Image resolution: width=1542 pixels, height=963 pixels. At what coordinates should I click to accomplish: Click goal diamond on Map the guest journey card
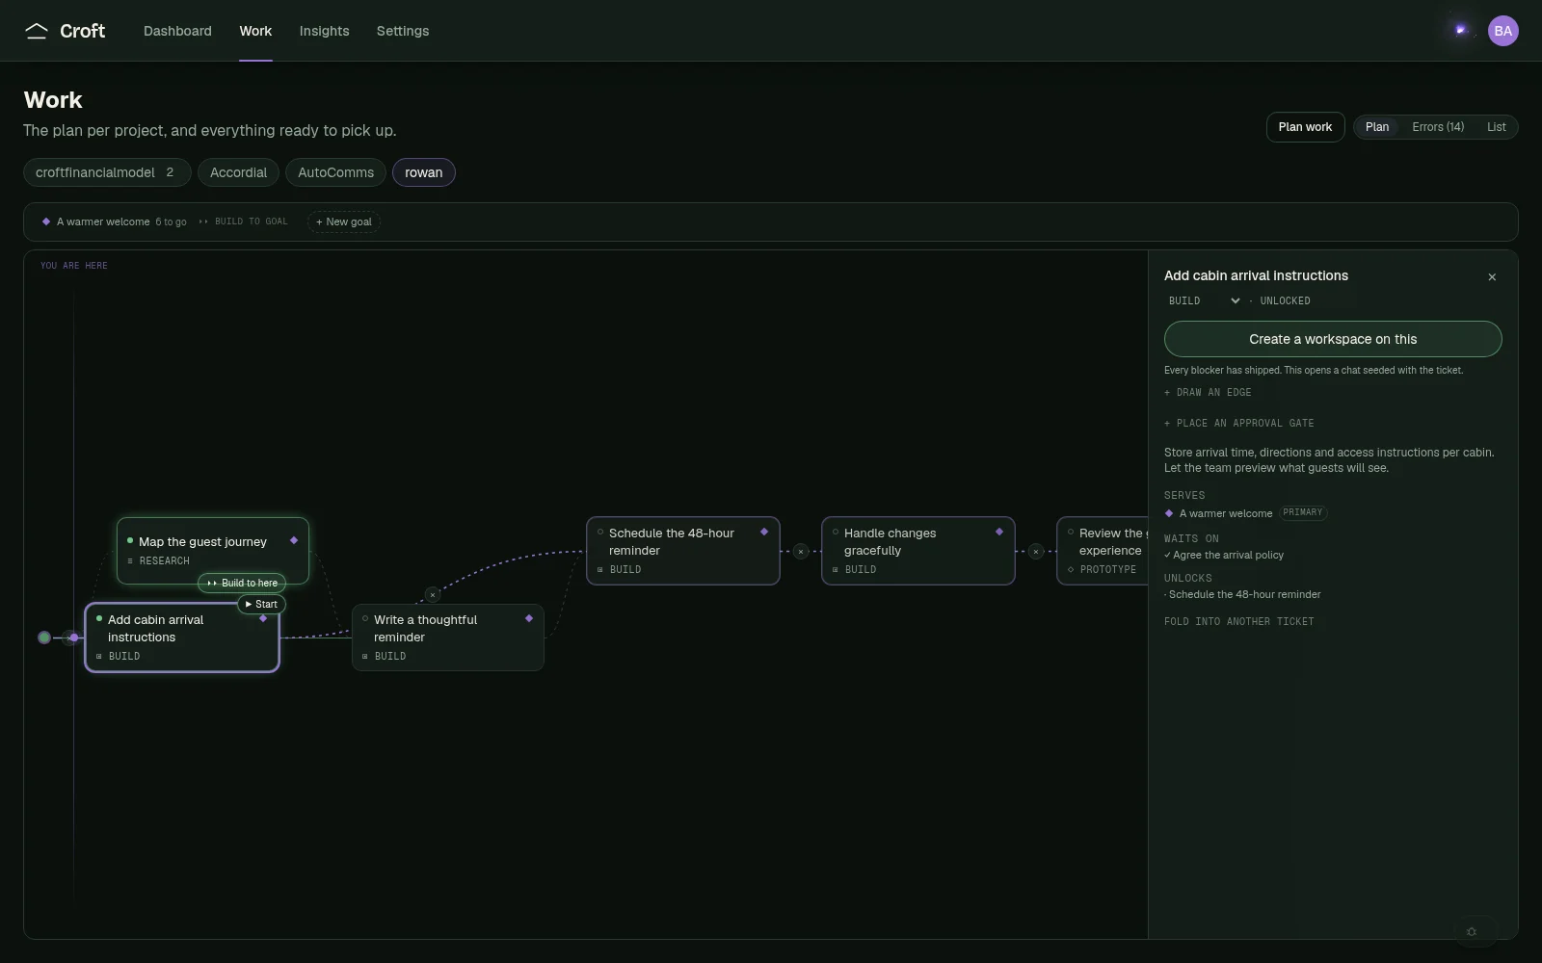[x=294, y=540]
